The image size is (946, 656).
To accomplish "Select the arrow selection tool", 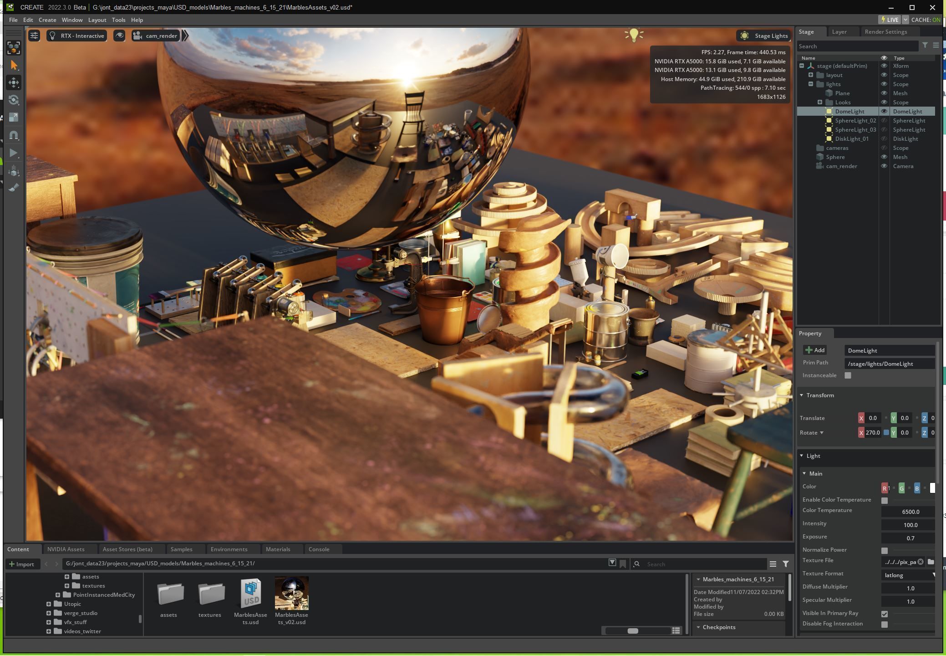I will tap(14, 65).
